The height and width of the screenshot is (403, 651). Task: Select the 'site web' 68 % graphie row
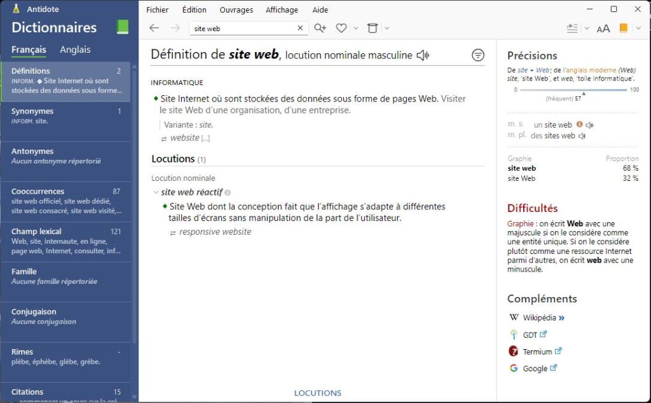[x=573, y=168]
